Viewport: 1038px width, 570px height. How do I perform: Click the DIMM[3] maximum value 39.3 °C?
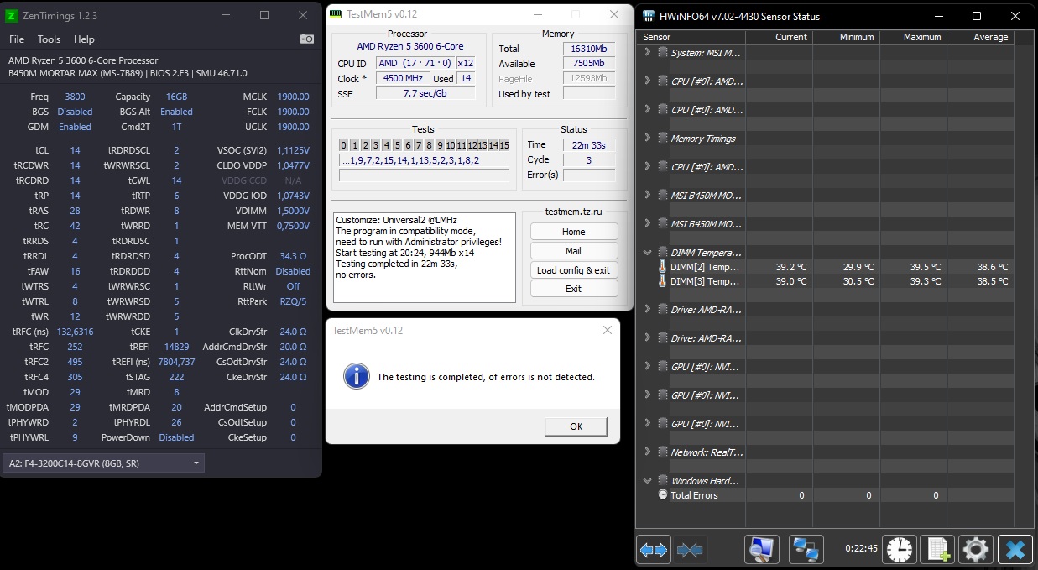point(925,281)
